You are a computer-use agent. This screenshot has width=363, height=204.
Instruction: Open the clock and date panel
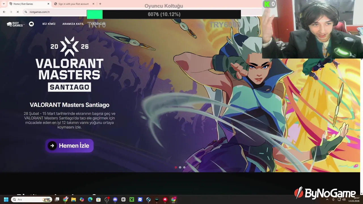(354, 199)
